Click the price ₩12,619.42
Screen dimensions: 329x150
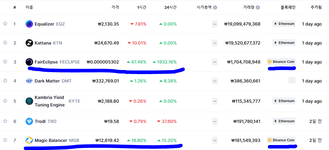[x=107, y=140]
